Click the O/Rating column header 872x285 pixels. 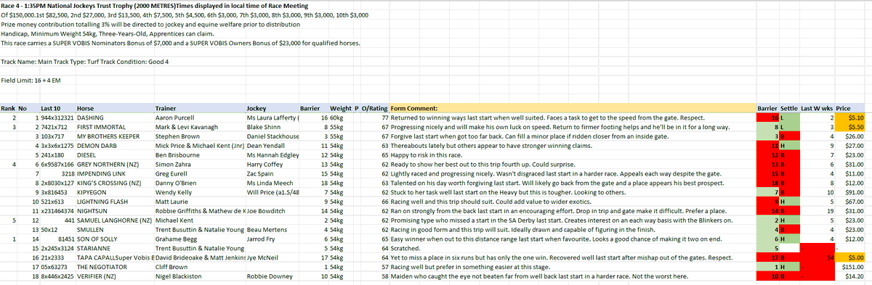coord(374,108)
